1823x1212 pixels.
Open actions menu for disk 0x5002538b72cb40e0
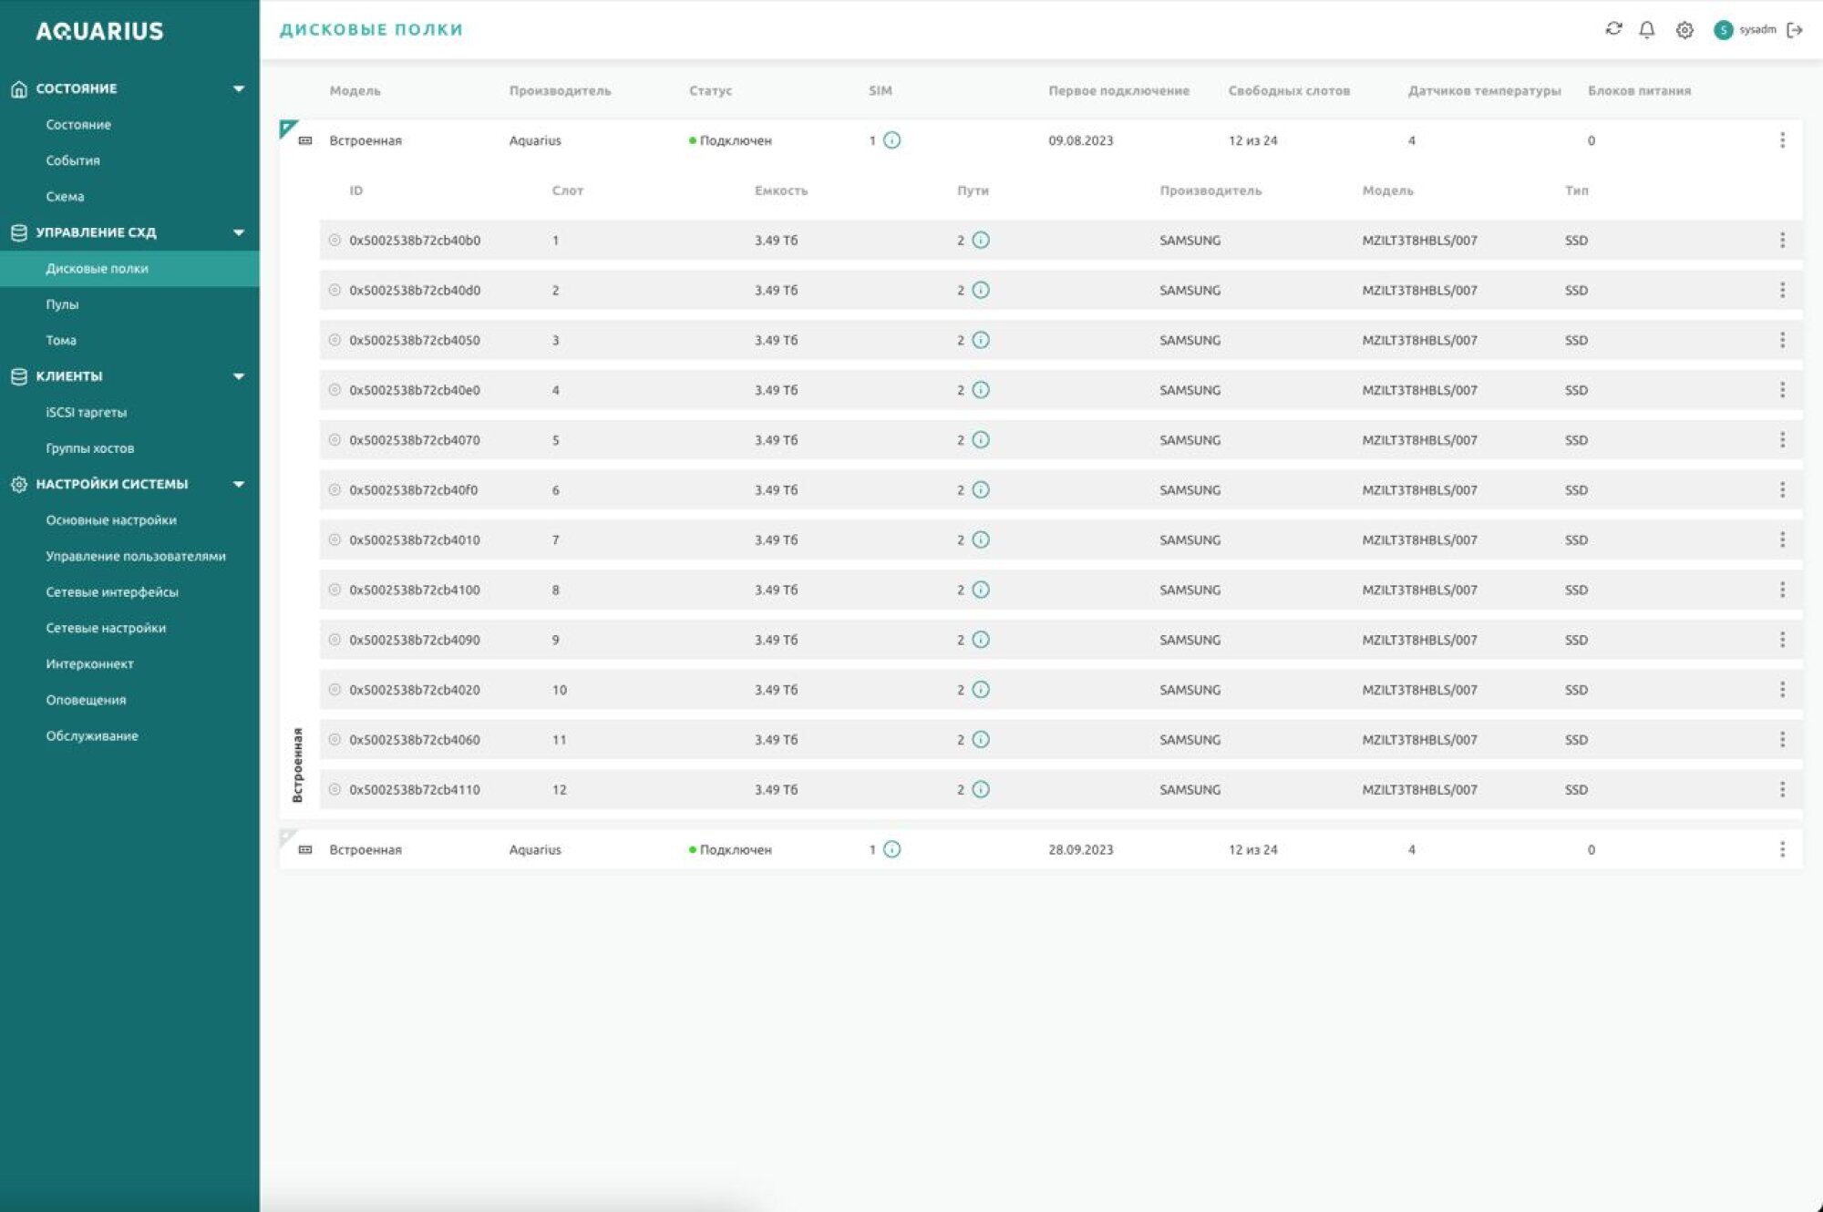tap(1782, 390)
